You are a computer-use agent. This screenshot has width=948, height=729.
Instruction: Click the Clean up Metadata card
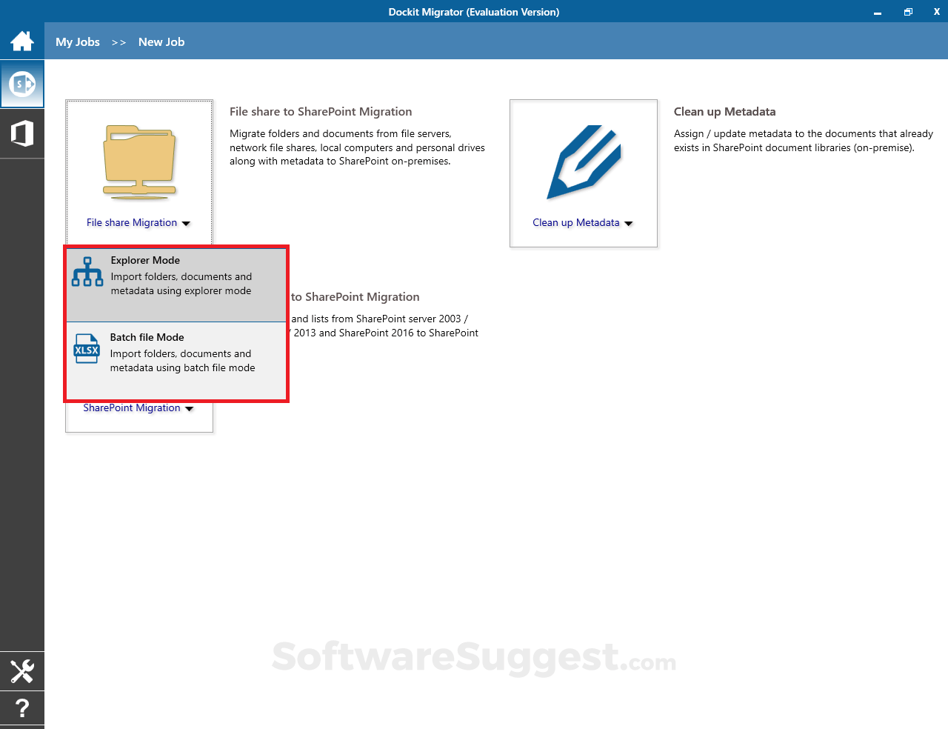(x=584, y=173)
